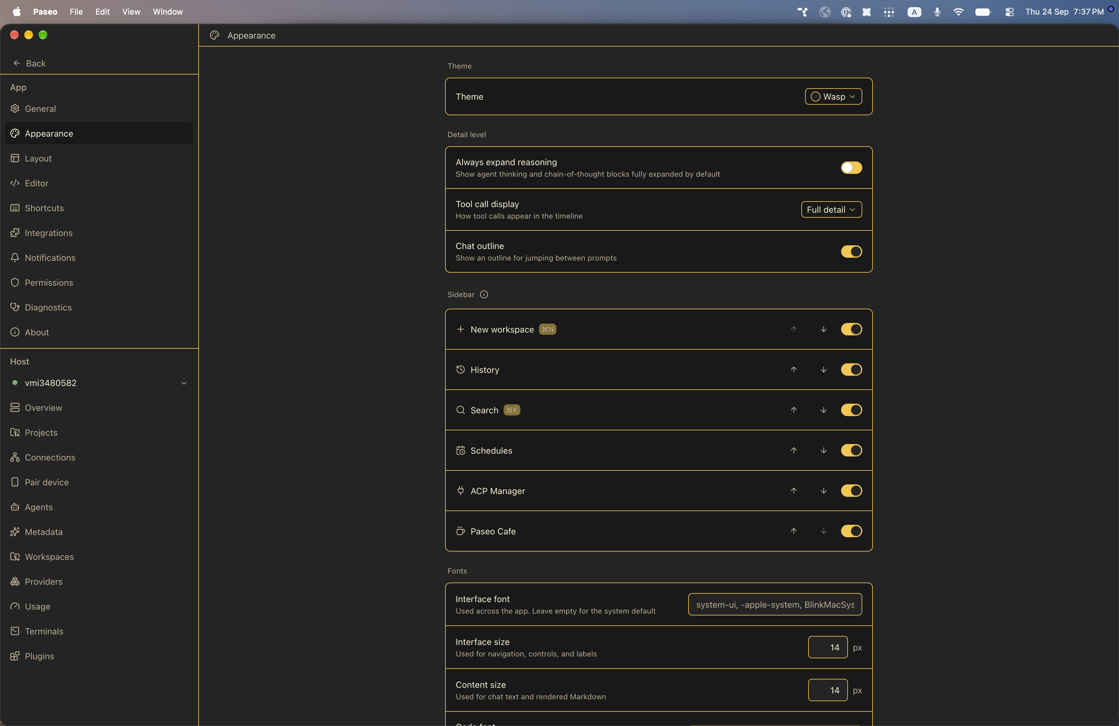The image size is (1119, 726).
Task: Click the Content size value field
Action: coord(827,690)
